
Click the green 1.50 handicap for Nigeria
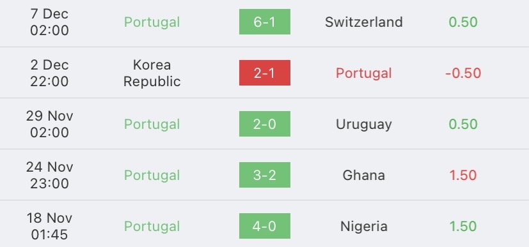point(463,227)
